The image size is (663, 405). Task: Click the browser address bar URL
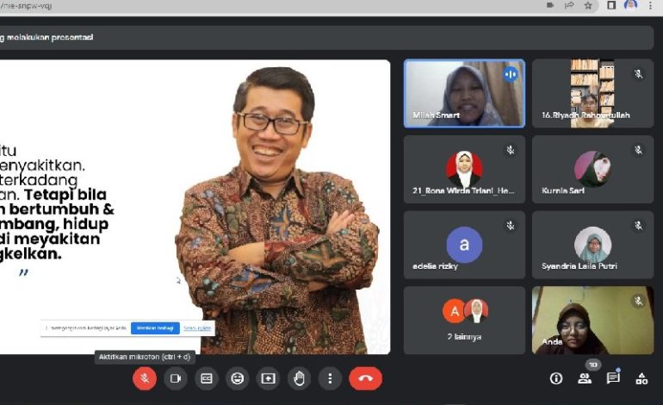tap(26, 6)
